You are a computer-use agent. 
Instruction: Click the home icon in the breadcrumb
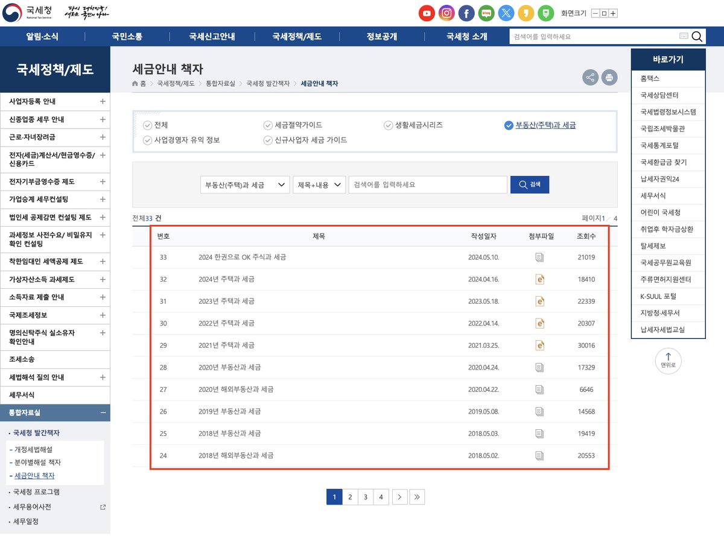click(x=136, y=84)
